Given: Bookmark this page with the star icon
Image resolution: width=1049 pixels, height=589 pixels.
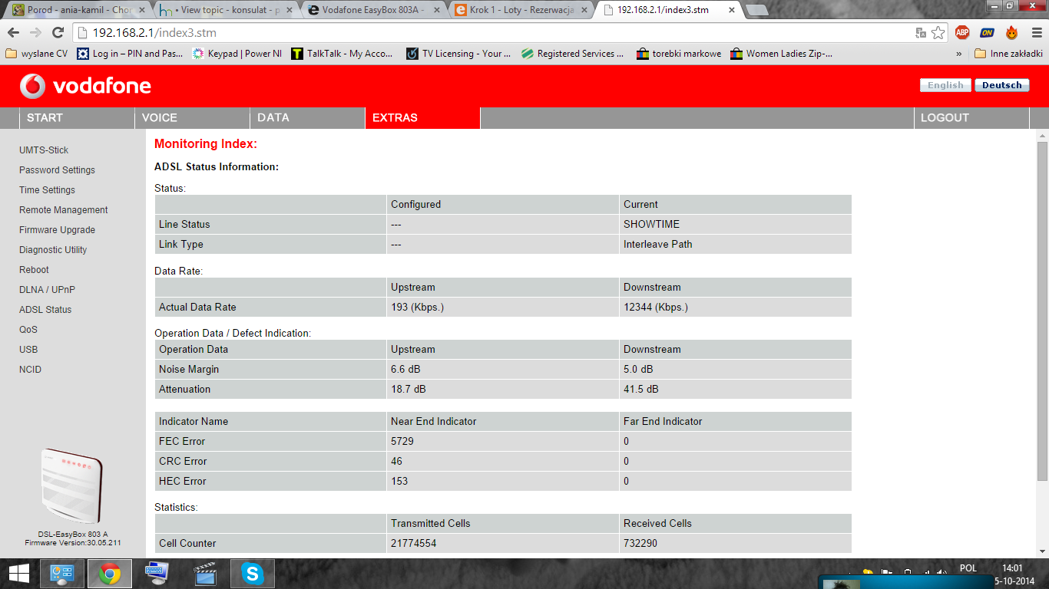Looking at the screenshot, I should tap(938, 34).
